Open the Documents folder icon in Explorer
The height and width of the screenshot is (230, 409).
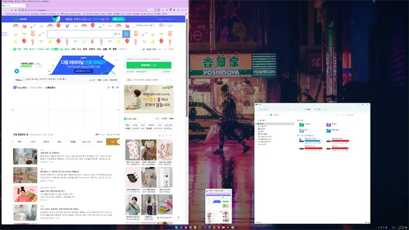point(301,131)
